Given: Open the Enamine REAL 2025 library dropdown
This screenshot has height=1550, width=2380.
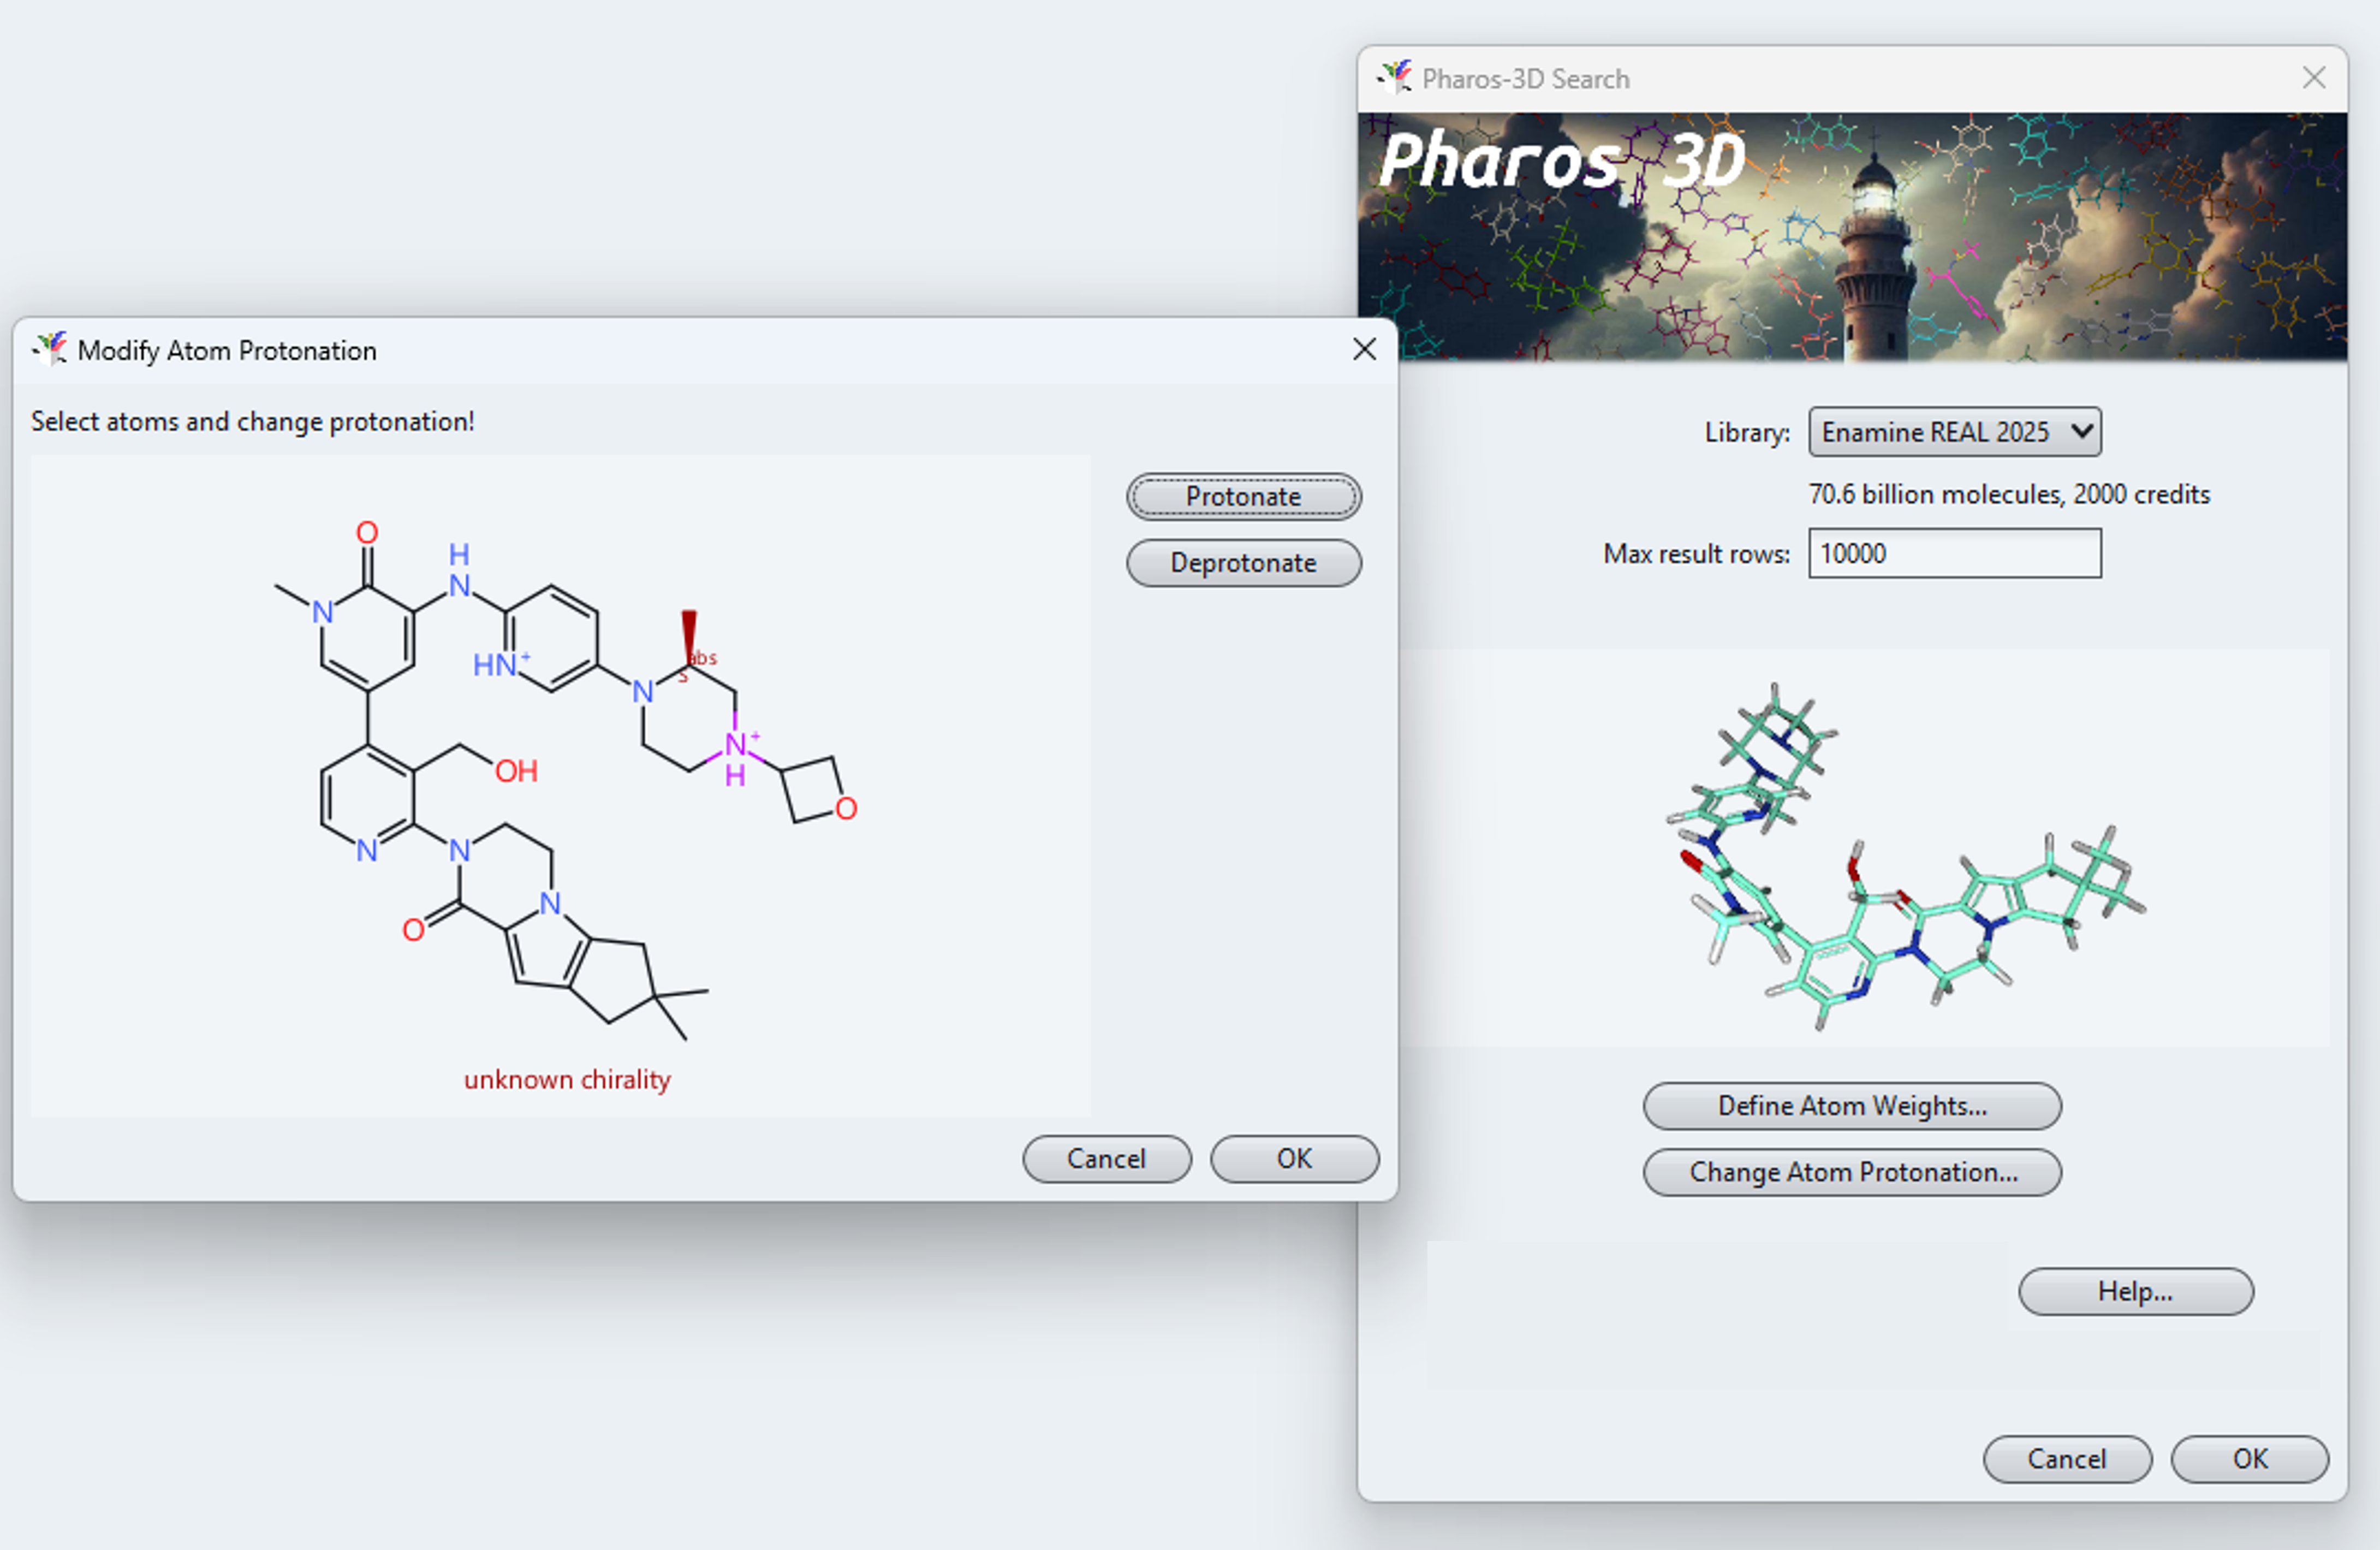Looking at the screenshot, I should [x=1954, y=432].
